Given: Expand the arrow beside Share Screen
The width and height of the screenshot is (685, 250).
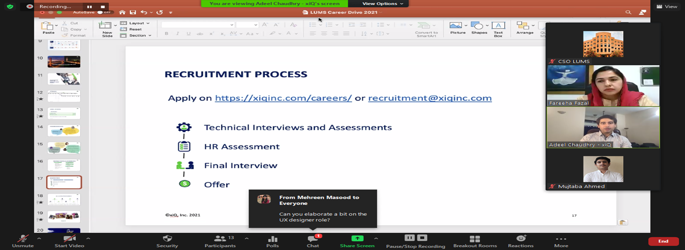Looking at the screenshot, I should [376, 238].
